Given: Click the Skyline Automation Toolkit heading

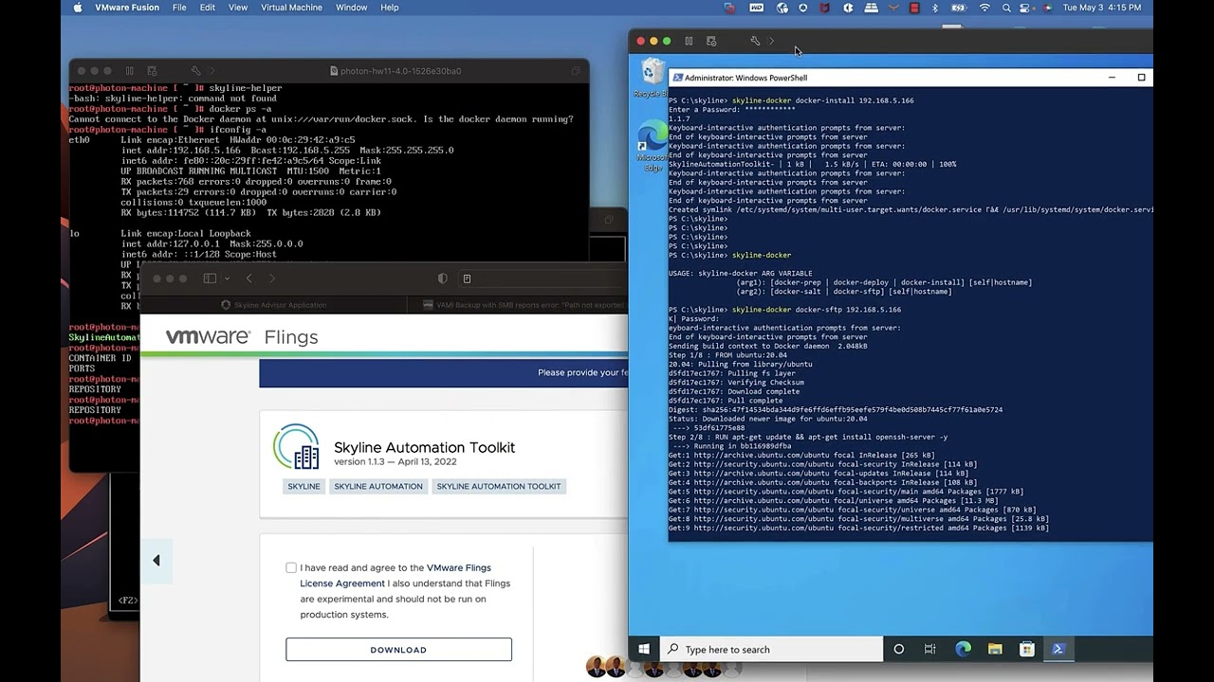Looking at the screenshot, I should click(424, 447).
